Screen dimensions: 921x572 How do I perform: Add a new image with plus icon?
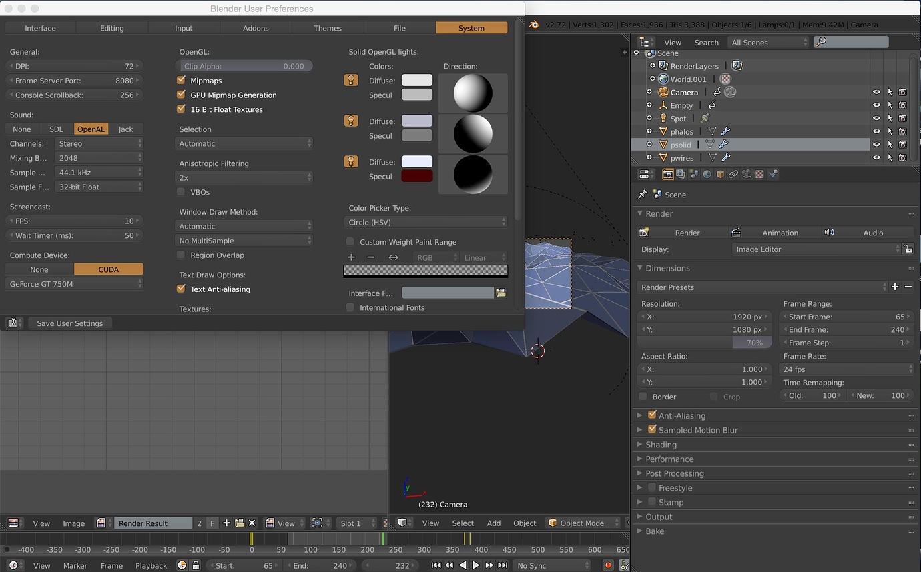coord(226,523)
